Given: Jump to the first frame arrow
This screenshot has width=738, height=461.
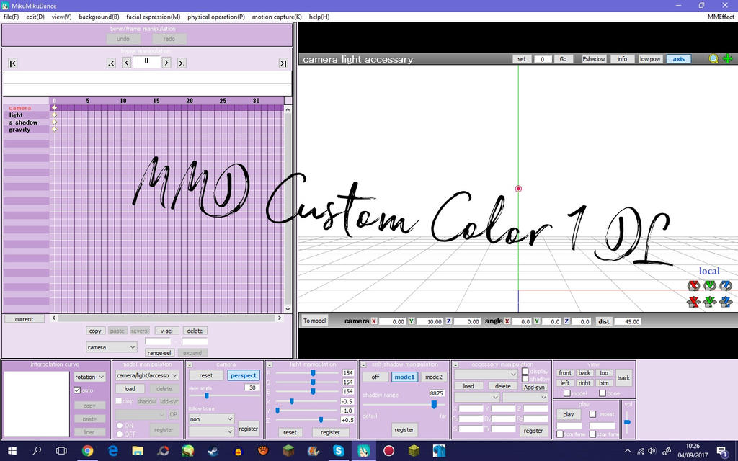Looking at the screenshot, I should coord(13,63).
